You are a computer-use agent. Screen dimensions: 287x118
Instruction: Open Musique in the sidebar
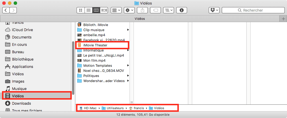click(x=16, y=89)
